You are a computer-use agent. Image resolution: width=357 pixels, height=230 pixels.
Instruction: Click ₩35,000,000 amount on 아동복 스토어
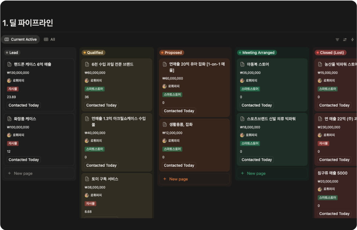point(250,73)
